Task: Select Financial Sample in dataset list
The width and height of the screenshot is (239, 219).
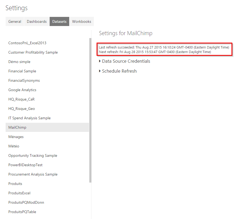Action: 22,71
